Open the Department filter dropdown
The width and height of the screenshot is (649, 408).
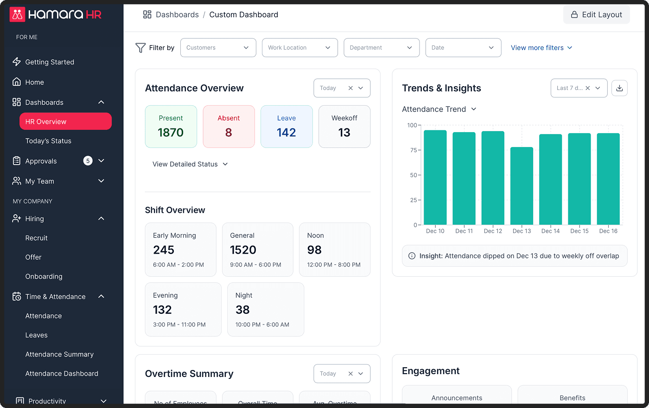[382, 48]
